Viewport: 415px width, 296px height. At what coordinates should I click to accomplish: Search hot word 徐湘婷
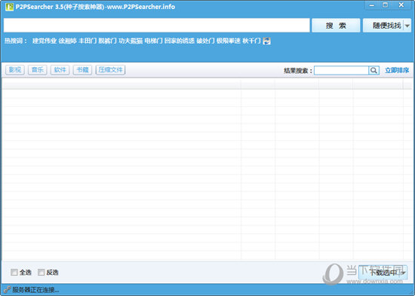[x=67, y=41]
